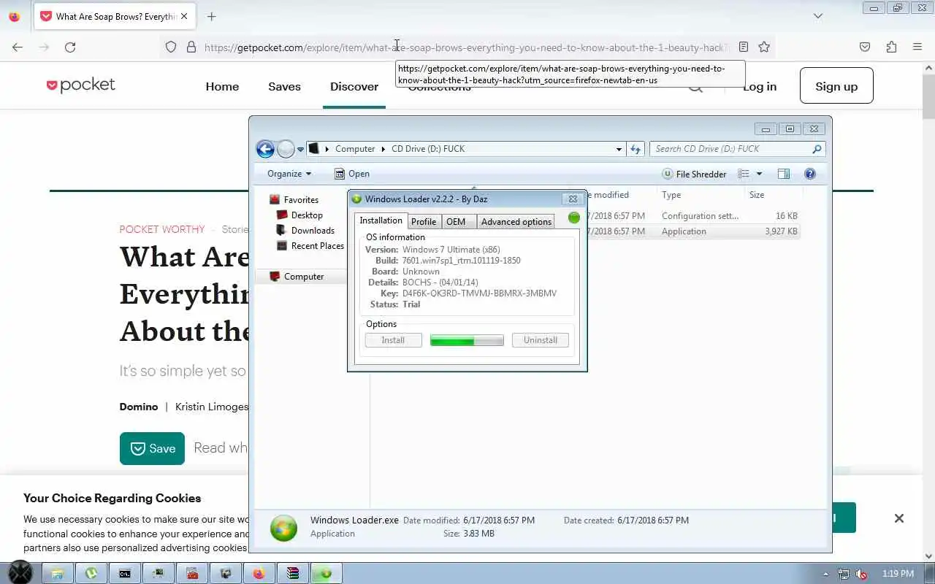This screenshot has height=584, width=935.
Task: Click File Shredder in Explorer toolbar
Action: tap(694, 174)
